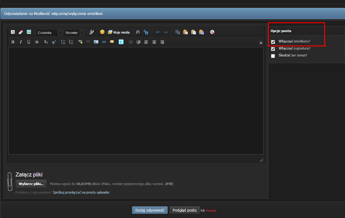The image size is (345, 218).
Task: Click the Opcje postu heading
Action: pyautogui.click(x=281, y=31)
